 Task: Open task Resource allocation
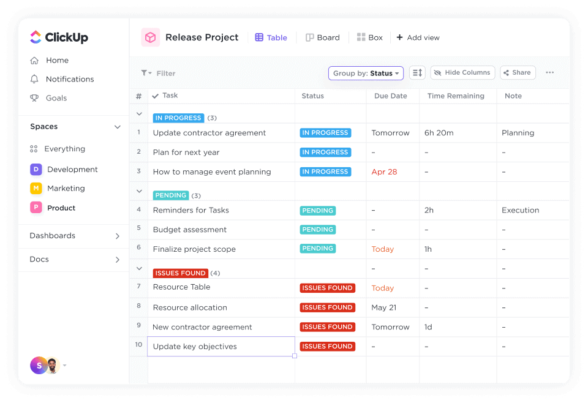pyautogui.click(x=190, y=308)
